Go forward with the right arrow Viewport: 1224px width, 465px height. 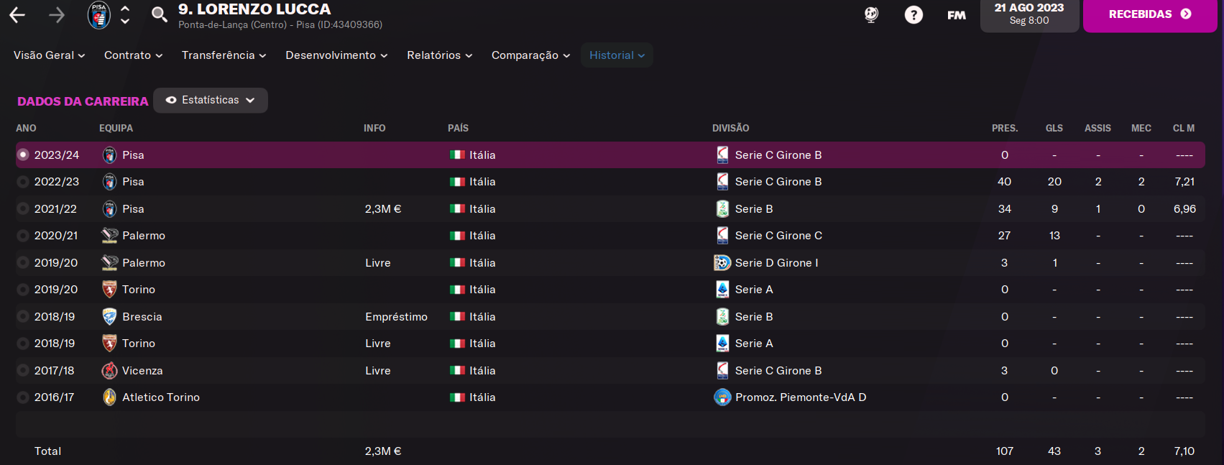point(56,15)
